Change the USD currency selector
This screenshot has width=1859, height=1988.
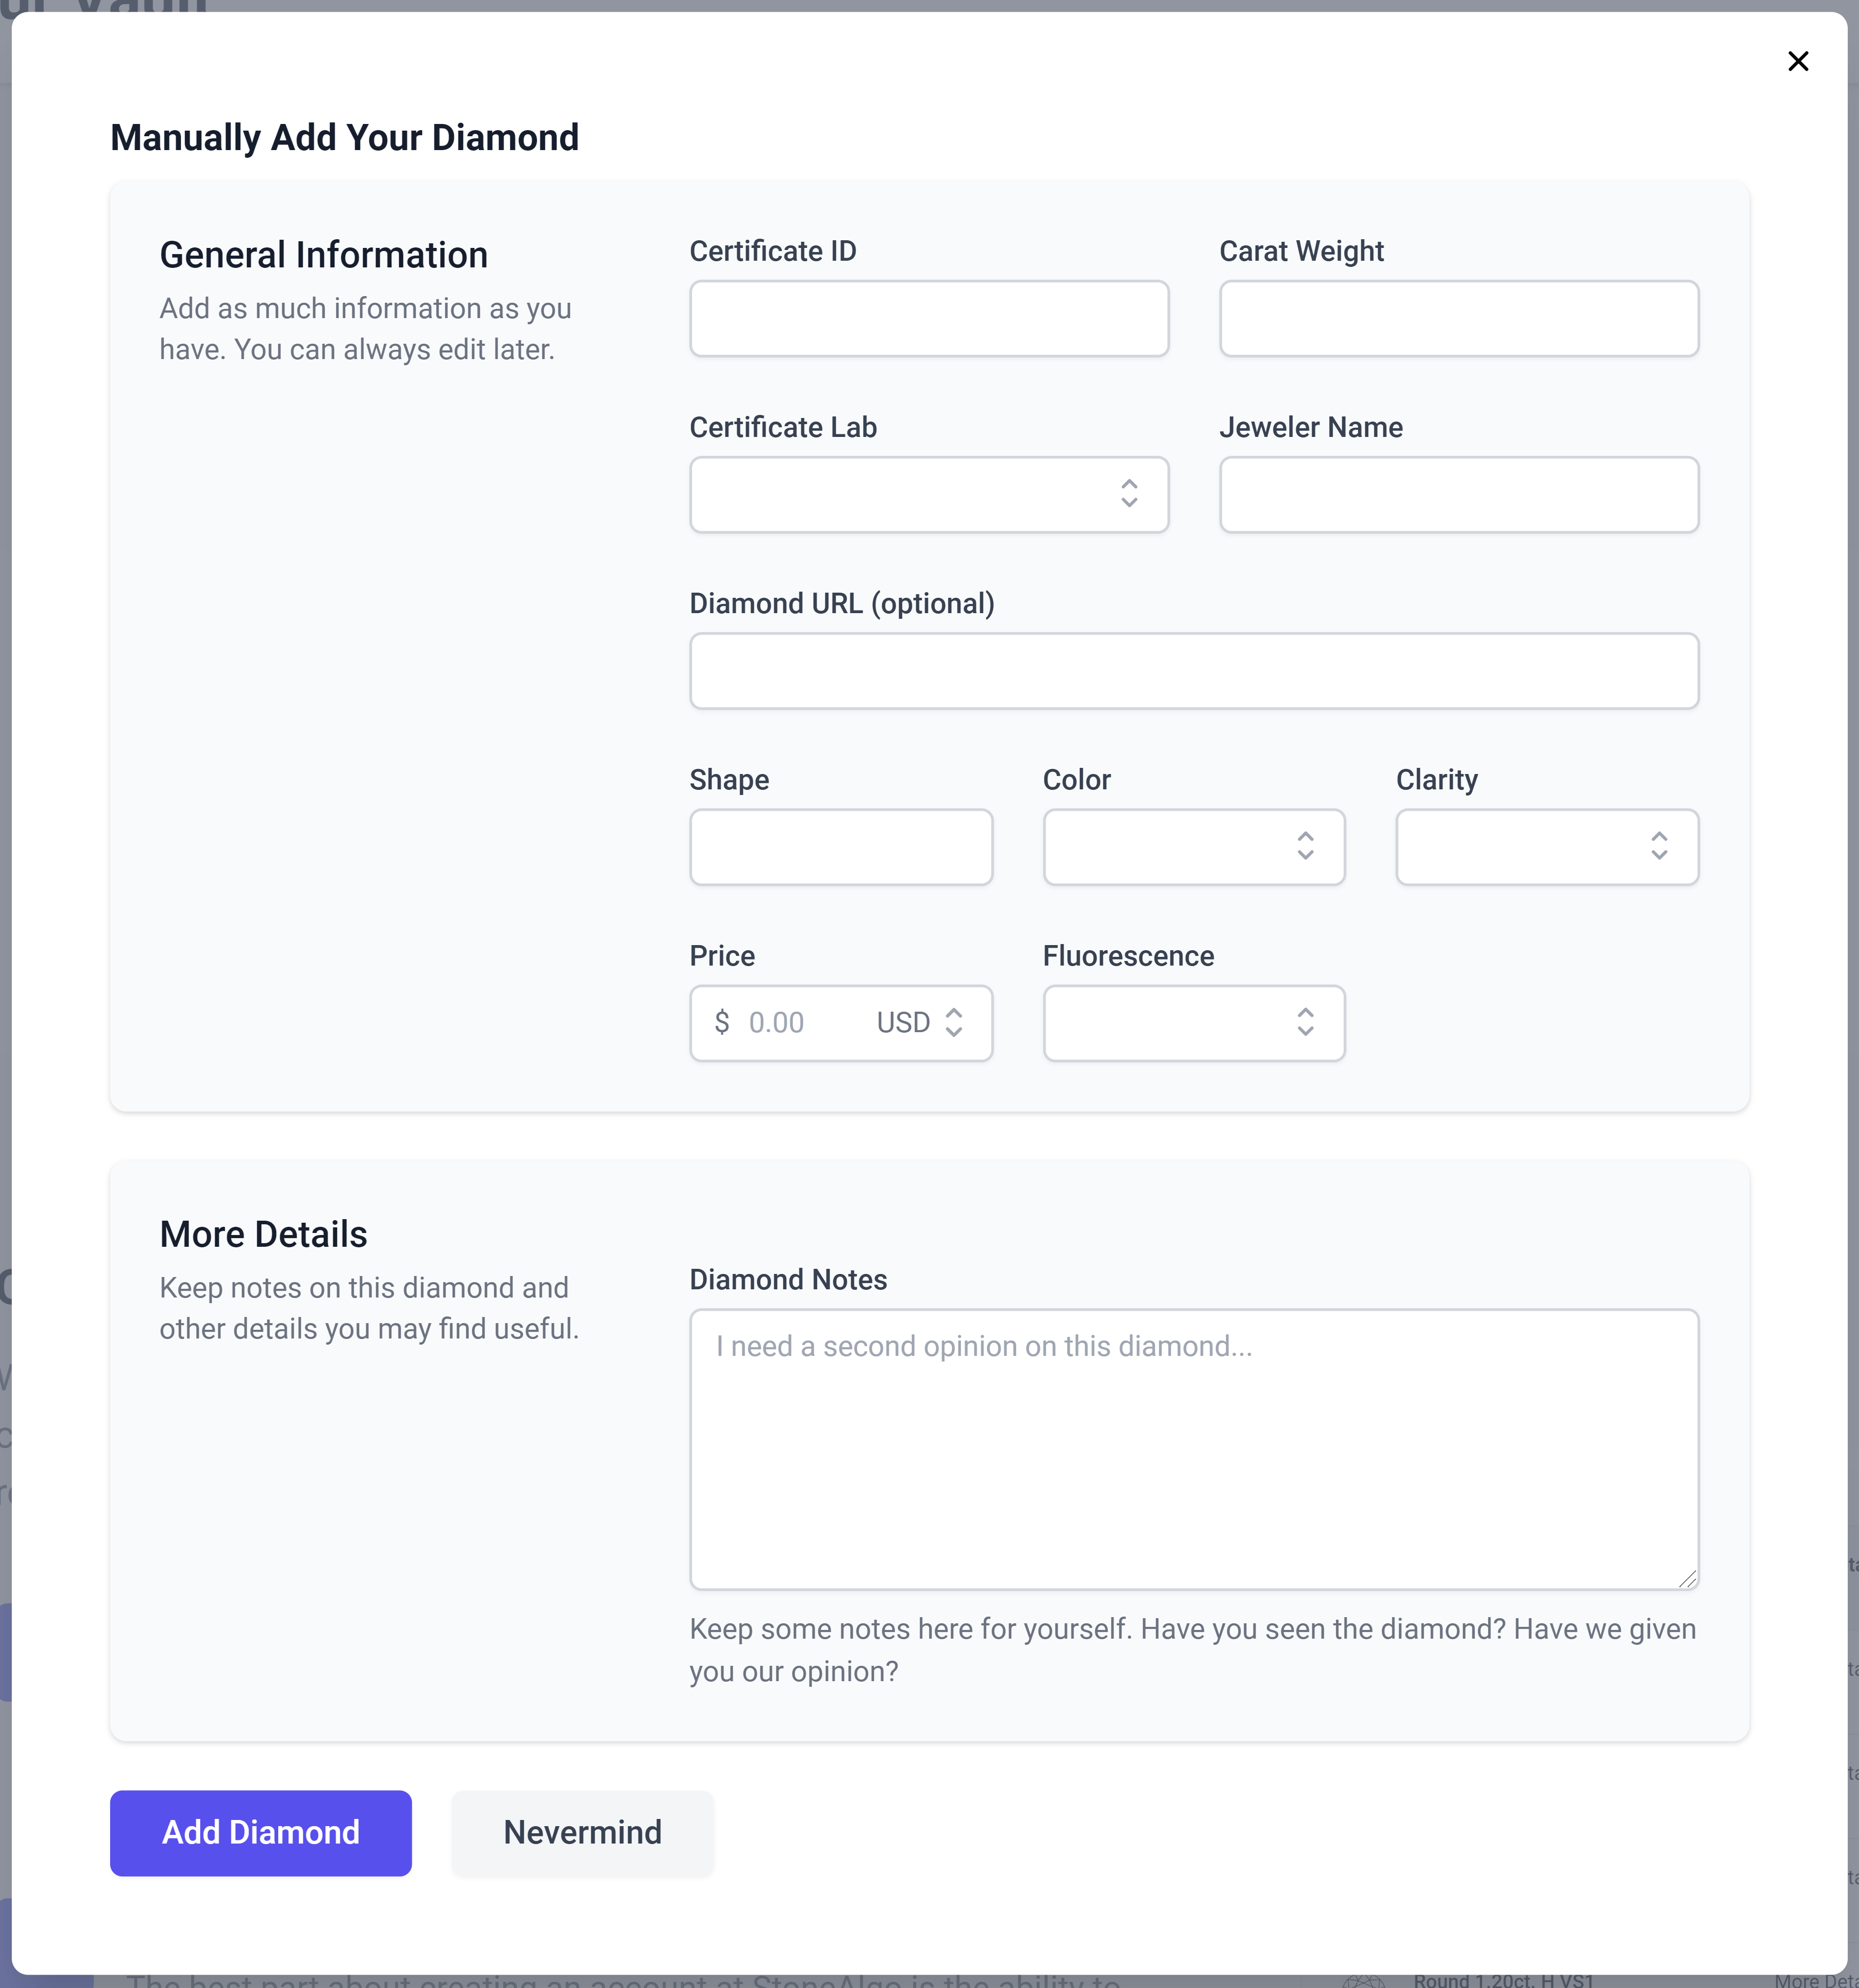(919, 1023)
